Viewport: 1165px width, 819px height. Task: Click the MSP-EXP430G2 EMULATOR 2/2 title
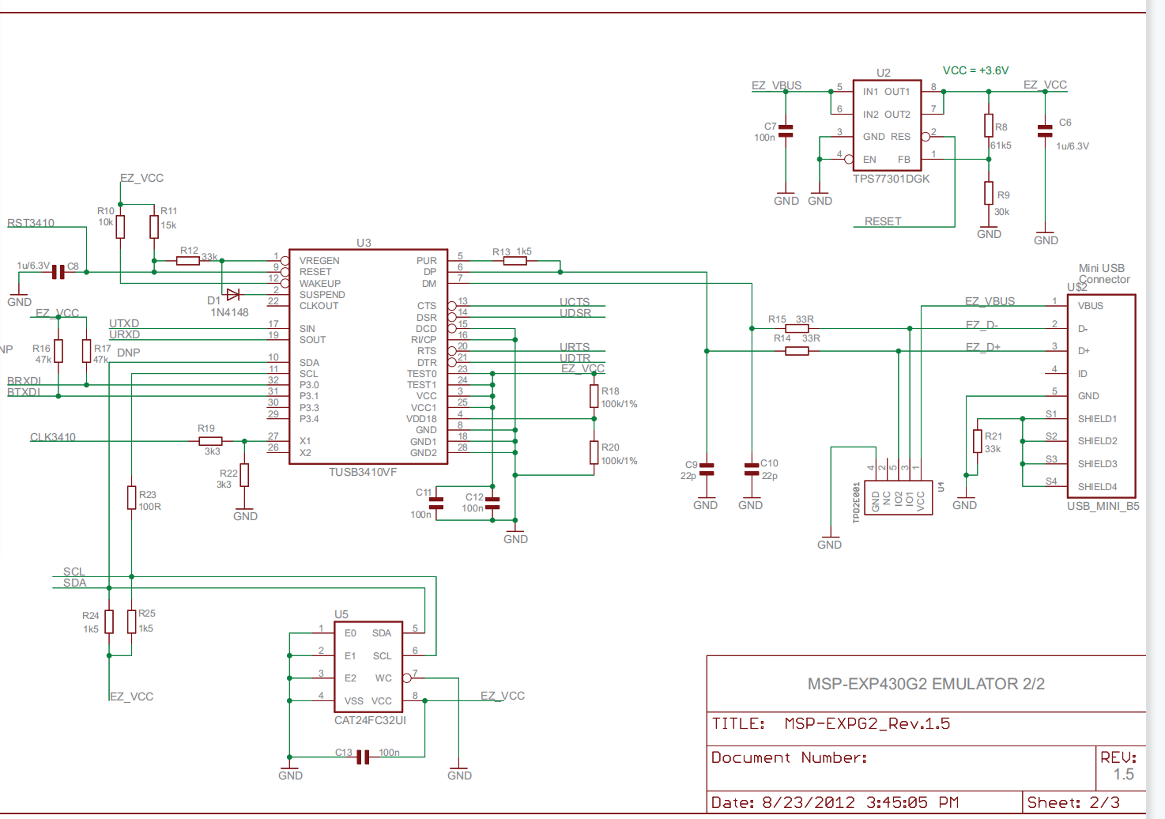926,684
